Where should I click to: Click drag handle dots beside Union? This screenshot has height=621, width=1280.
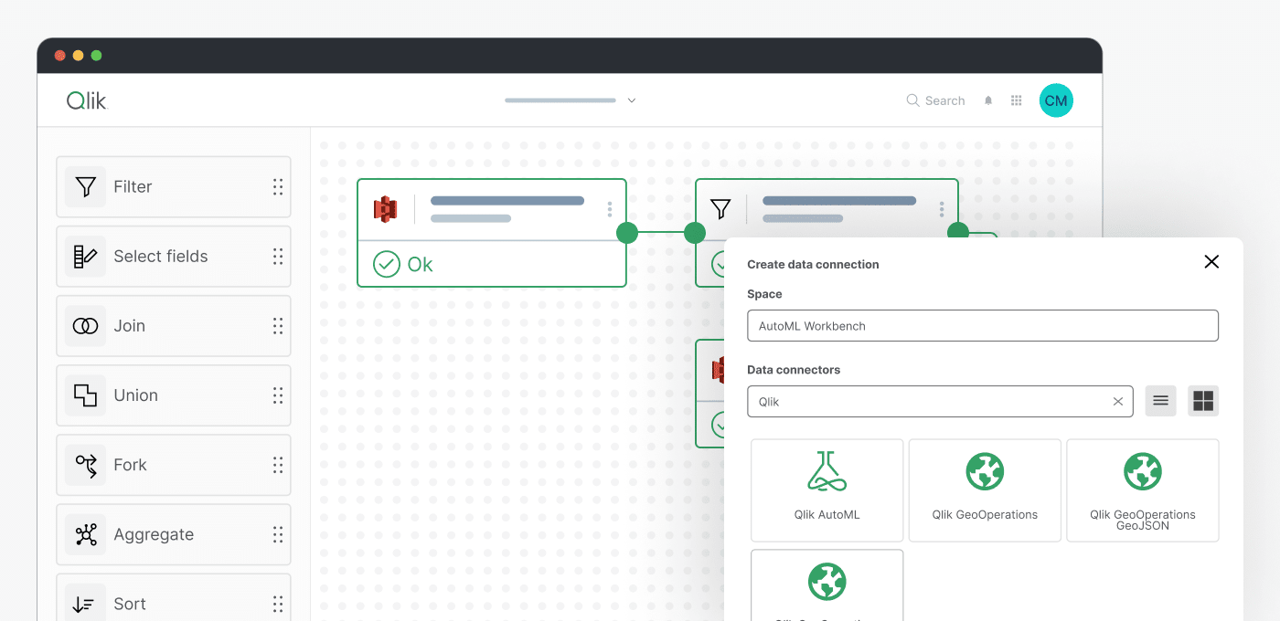point(278,395)
